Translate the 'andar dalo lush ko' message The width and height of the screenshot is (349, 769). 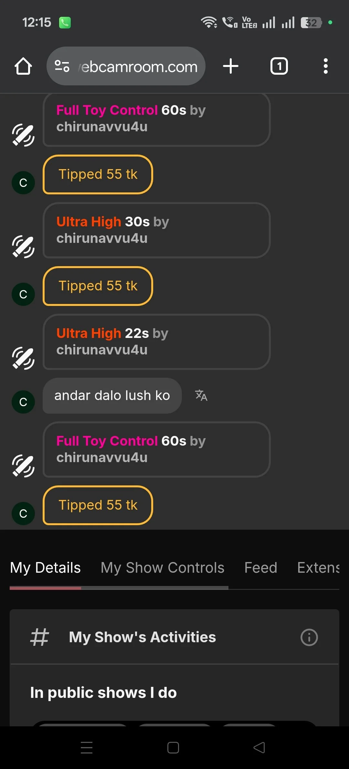[201, 395]
